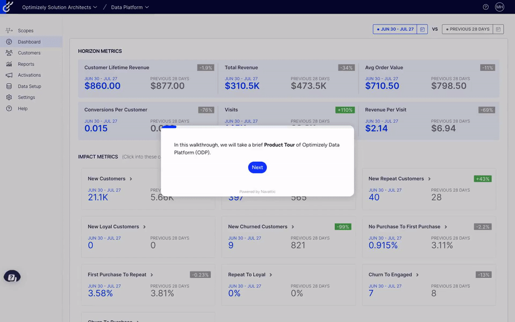Click the Scopes sidebar icon
515x322 pixels.
9,30
